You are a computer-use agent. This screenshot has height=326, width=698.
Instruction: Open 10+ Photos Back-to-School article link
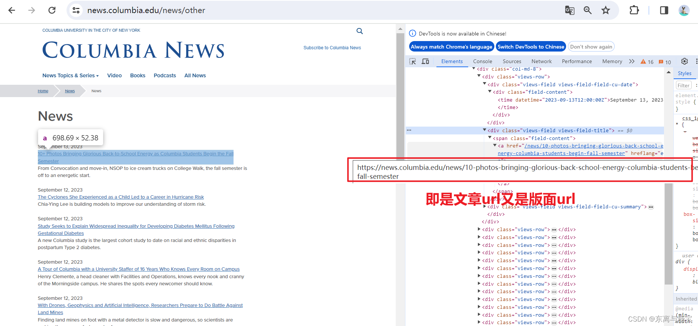136,157
